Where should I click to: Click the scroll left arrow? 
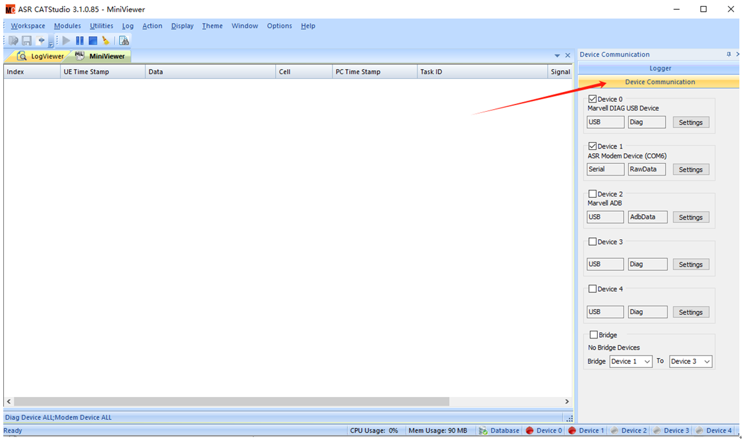point(9,402)
